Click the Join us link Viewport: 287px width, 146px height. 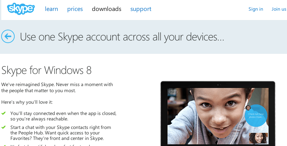(x=279, y=9)
